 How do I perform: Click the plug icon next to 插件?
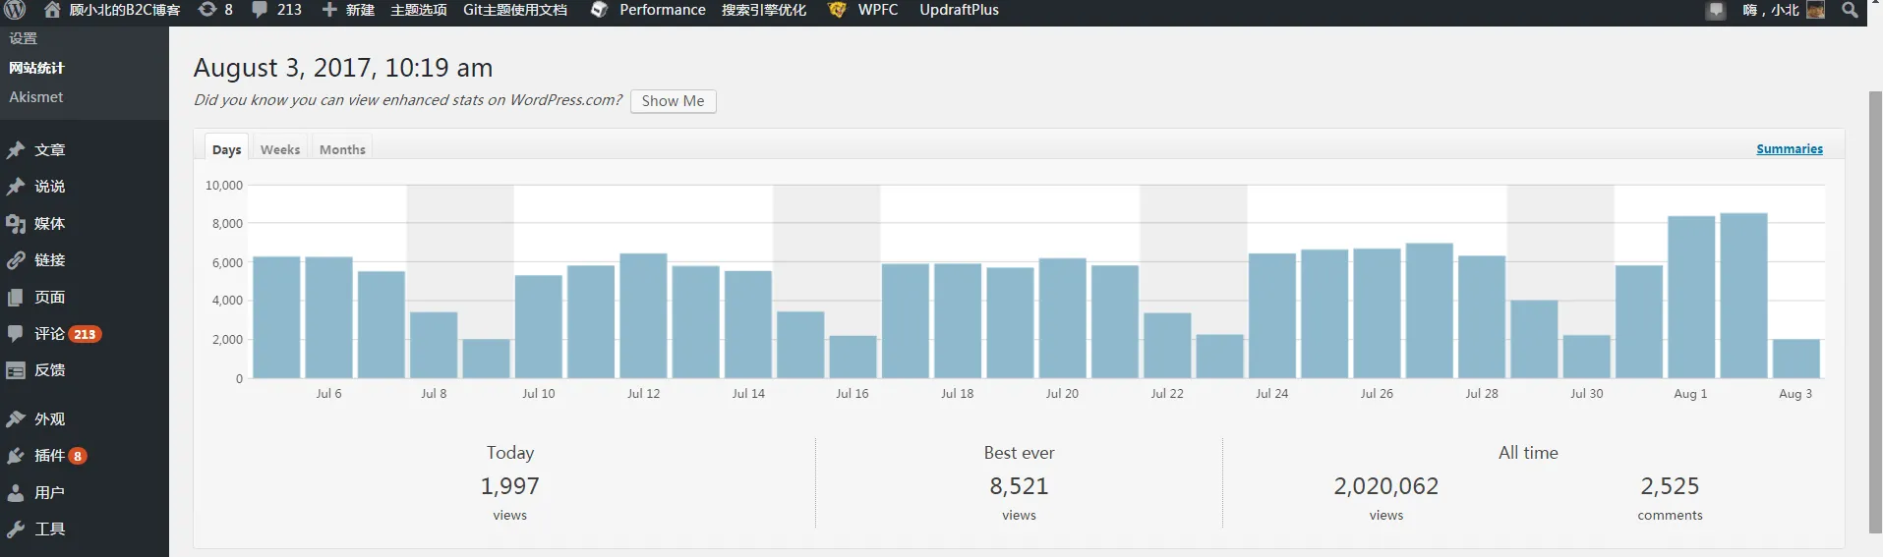click(x=16, y=456)
